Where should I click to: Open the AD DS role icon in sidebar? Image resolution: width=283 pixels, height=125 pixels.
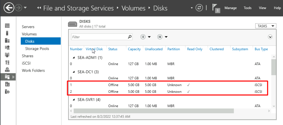(x=7, y=55)
